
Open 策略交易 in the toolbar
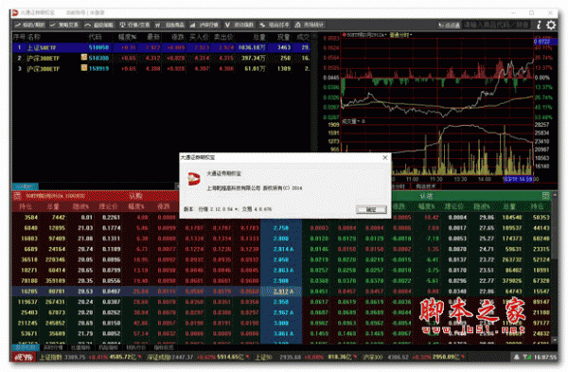click(x=64, y=25)
